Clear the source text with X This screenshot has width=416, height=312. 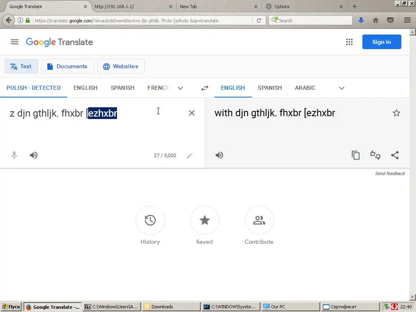[192, 113]
